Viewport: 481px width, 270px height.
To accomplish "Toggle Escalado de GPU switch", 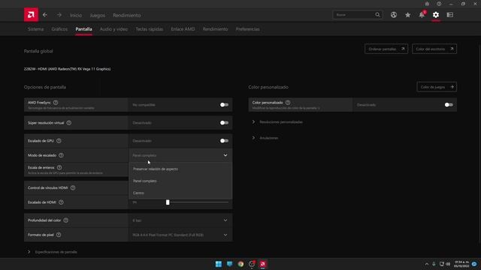I will click(224, 141).
